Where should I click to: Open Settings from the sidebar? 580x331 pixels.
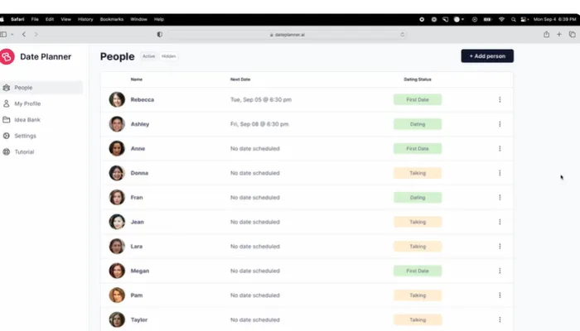(x=25, y=136)
